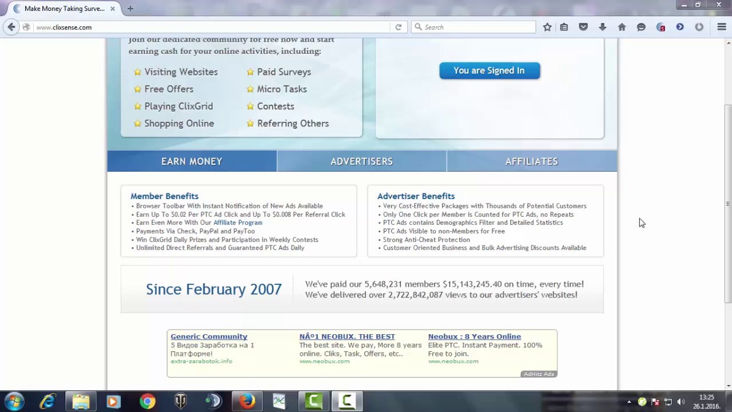Click the blue arrow extension icon
Screen dimensions: 732x412
coord(680,27)
